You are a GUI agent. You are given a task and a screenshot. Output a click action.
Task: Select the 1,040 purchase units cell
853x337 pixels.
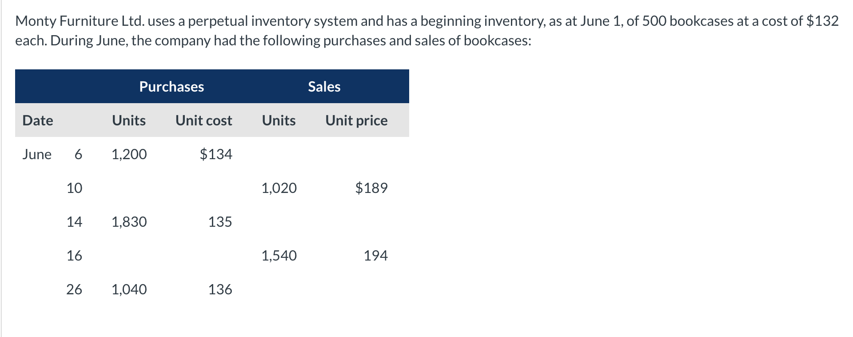[x=129, y=289]
